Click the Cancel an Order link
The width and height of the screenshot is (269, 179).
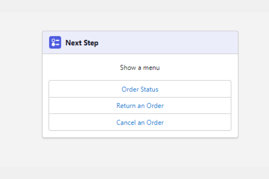tap(140, 122)
